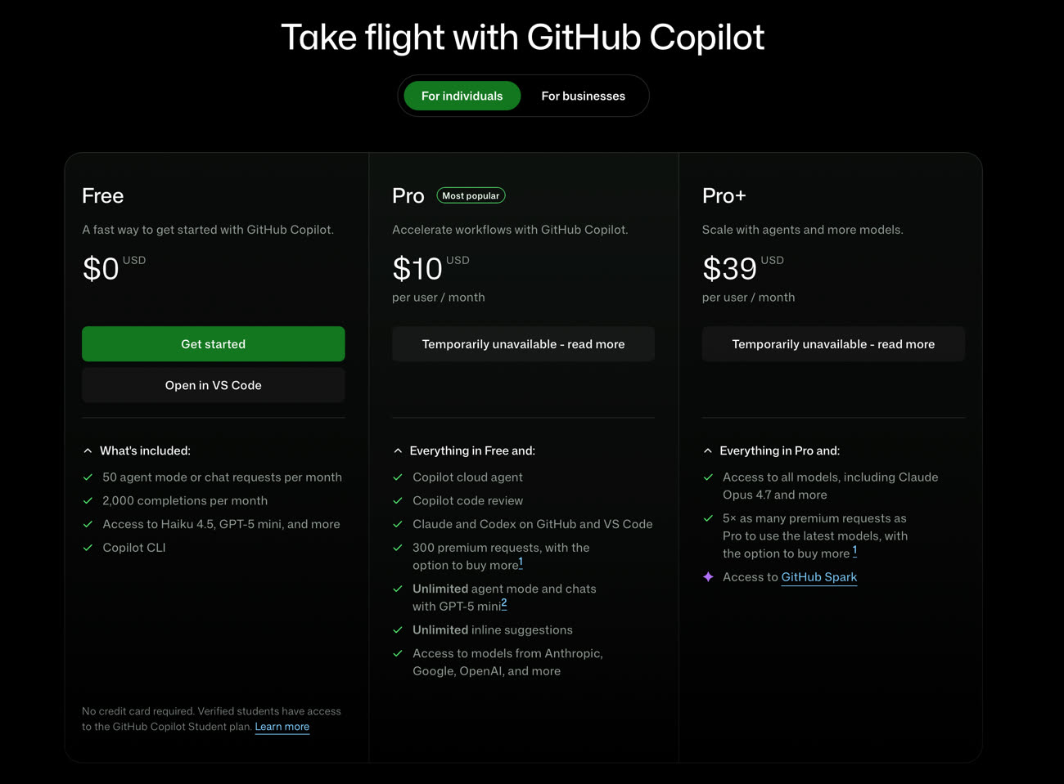The height and width of the screenshot is (784, 1064).
Task: Click the Most popular badge
Action: click(x=471, y=195)
